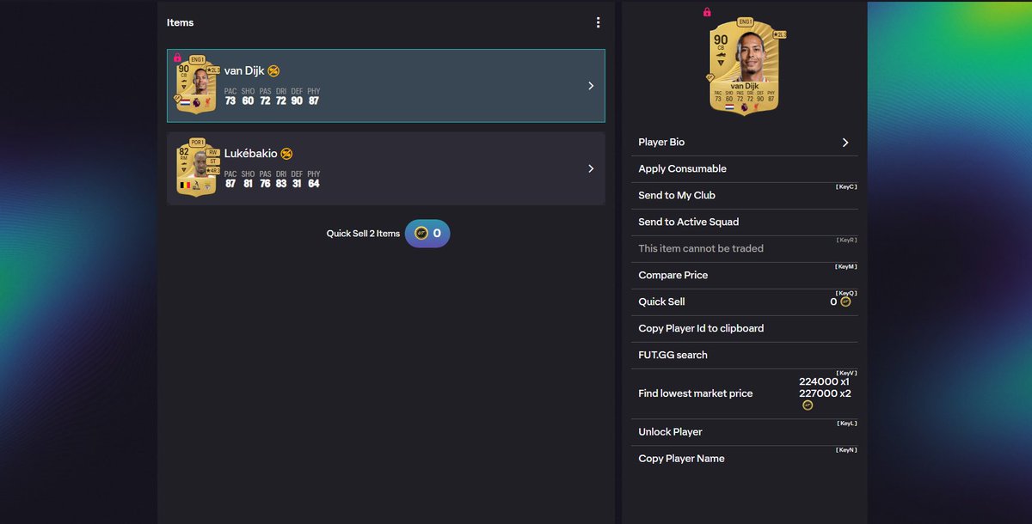Click coin icon under lowest market prices
Screen dimensions: 1032x524
[808, 405]
